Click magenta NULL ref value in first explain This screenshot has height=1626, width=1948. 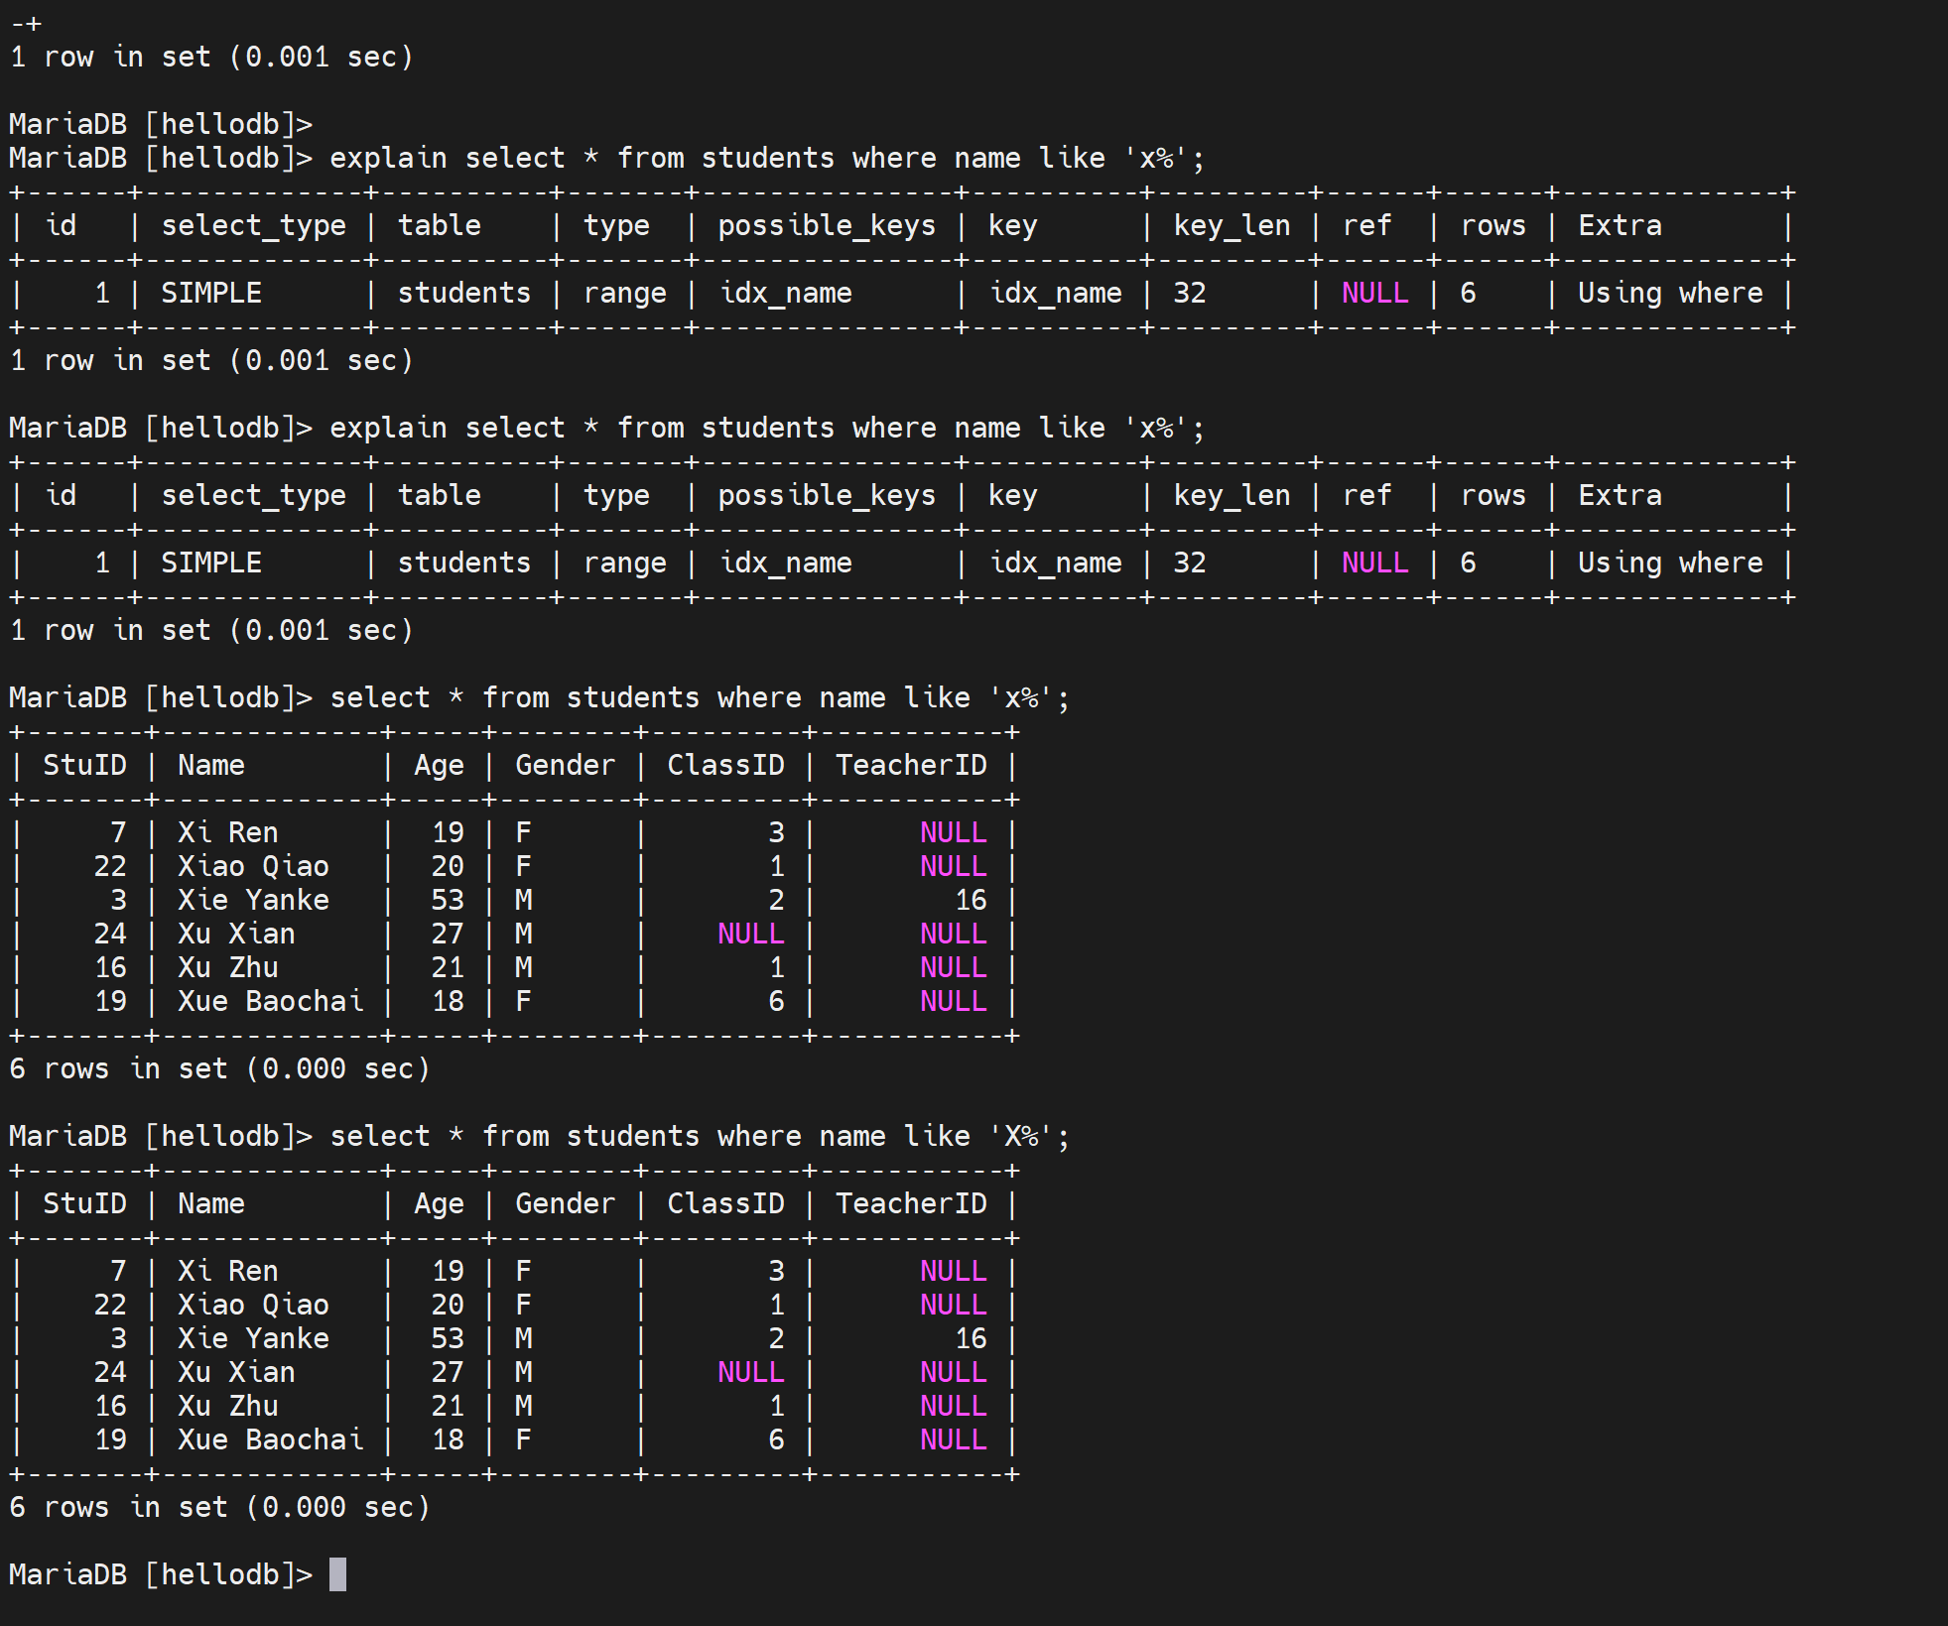(1374, 293)
